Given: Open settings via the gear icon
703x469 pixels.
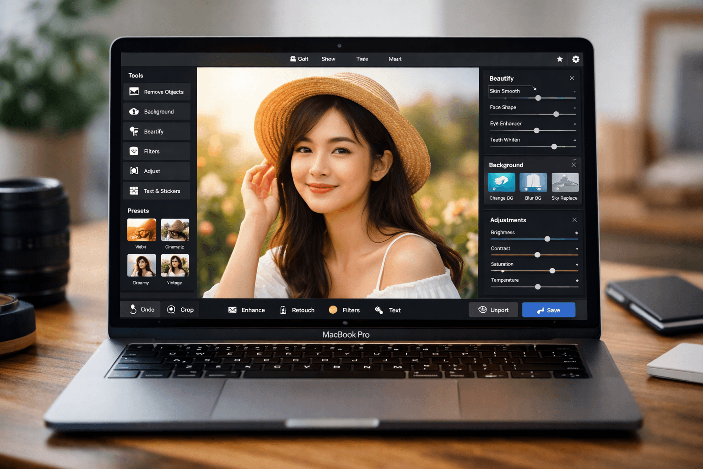Looking at the screenshot, I should [x=576, y=59].
